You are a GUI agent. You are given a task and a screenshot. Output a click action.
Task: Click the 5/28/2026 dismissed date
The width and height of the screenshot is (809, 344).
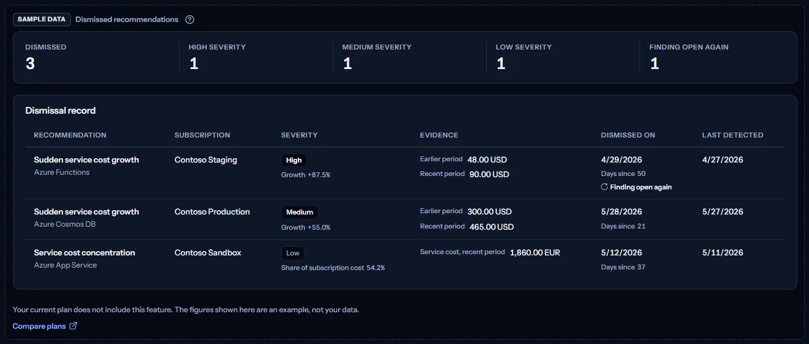622,212
